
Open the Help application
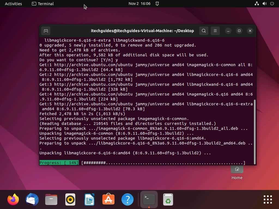click(128, 199)
